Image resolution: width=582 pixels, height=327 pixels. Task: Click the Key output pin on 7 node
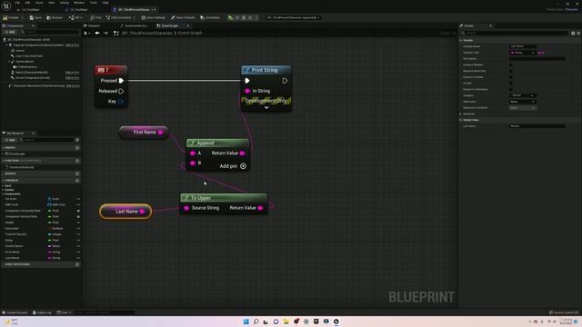(120, 101)
